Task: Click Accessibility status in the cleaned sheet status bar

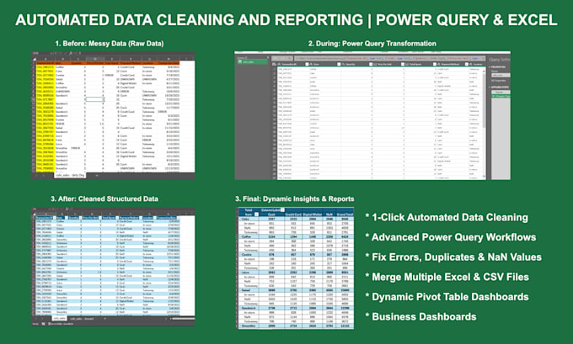Action: pos(61,324)
